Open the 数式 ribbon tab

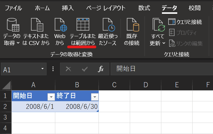[144, 8]
